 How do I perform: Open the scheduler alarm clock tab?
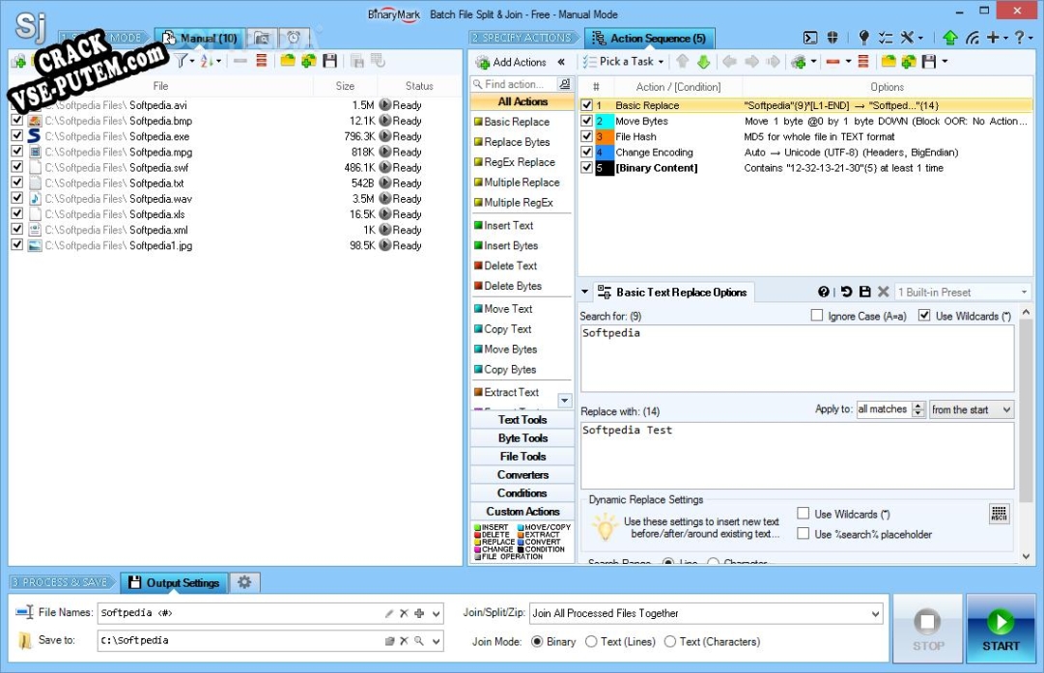293,39
